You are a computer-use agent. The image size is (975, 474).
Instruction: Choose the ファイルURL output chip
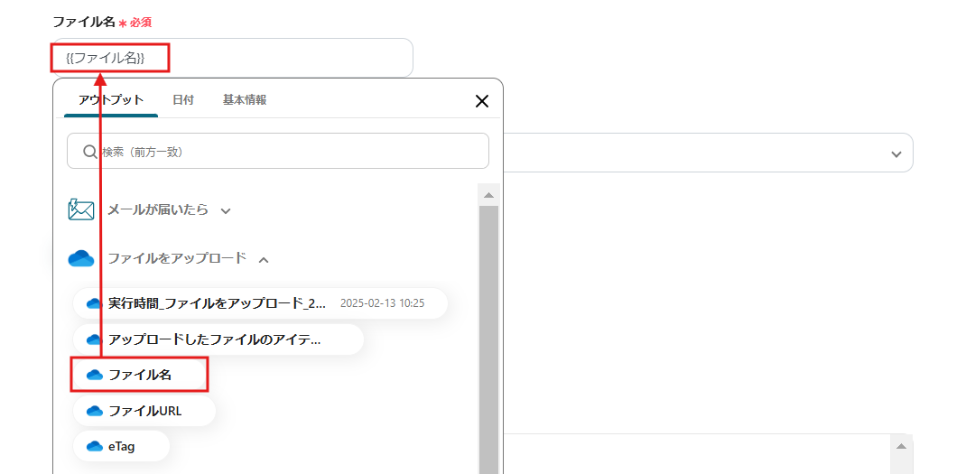144,411
